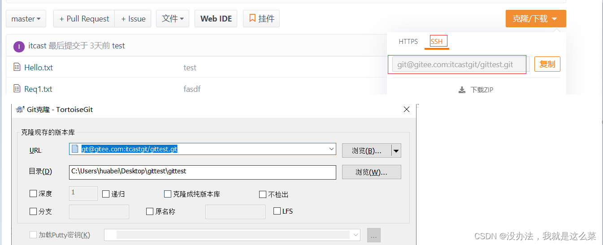
Task: Click the test commit text of Hello.txt
Action: 190,68
